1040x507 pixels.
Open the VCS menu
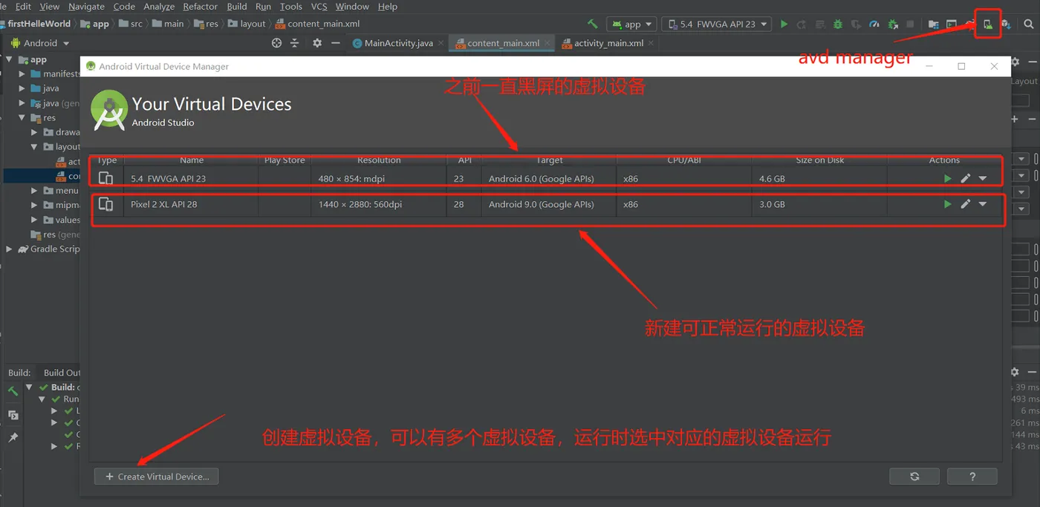319,6
